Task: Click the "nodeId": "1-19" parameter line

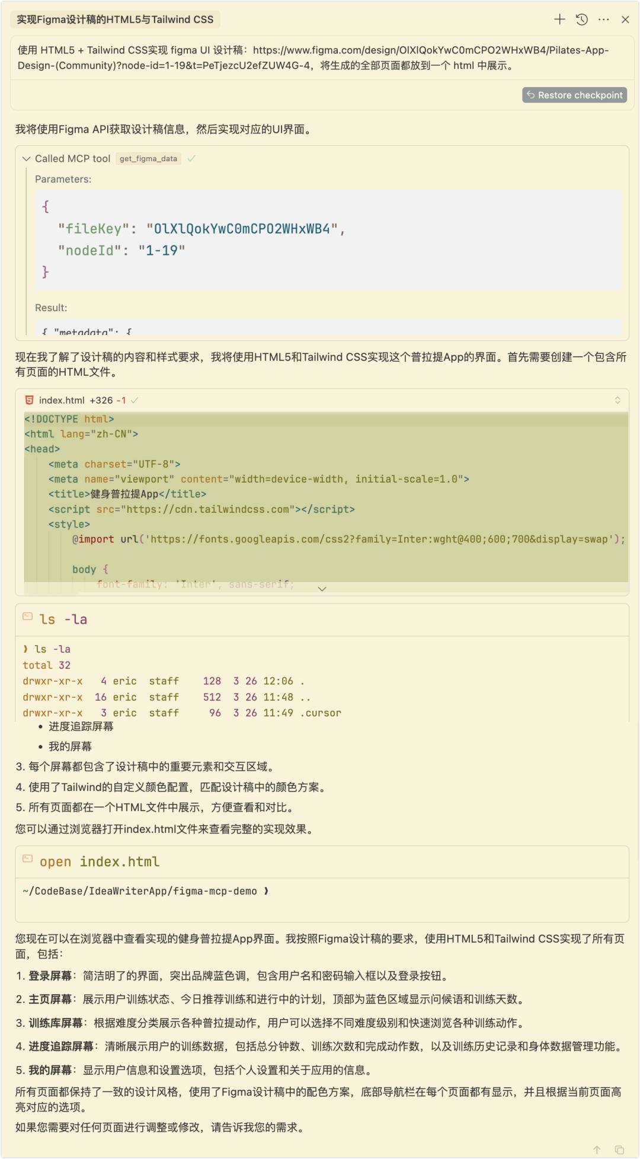Action: [x=121, y=251]
